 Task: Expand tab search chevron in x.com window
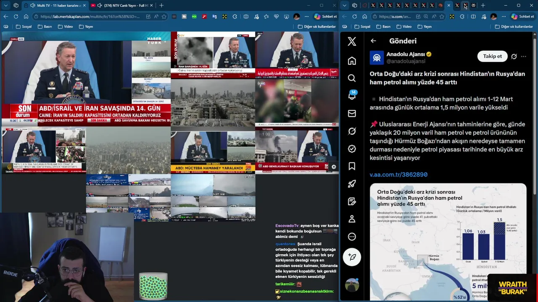[x=345, y=5]
